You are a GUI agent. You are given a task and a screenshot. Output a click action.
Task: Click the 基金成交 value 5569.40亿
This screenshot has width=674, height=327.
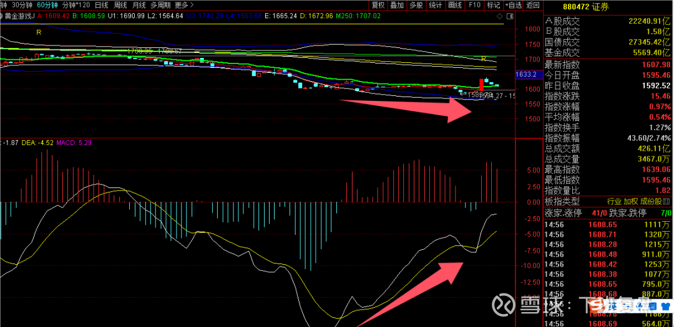click(650, 53)
